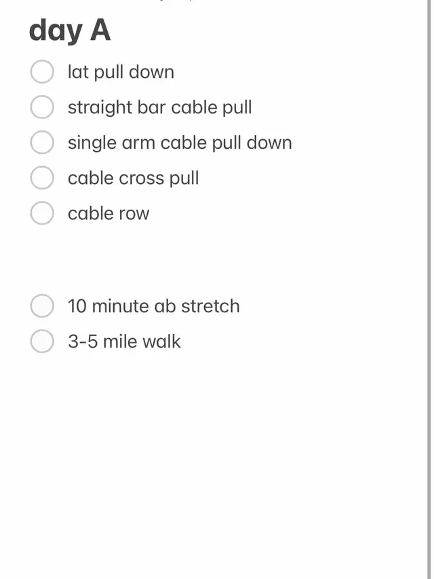This screenshot has height=579, width=434.
Task: Tick the straight bar cable pull circle
Action: pyautogui.click(x=42, y=107)
